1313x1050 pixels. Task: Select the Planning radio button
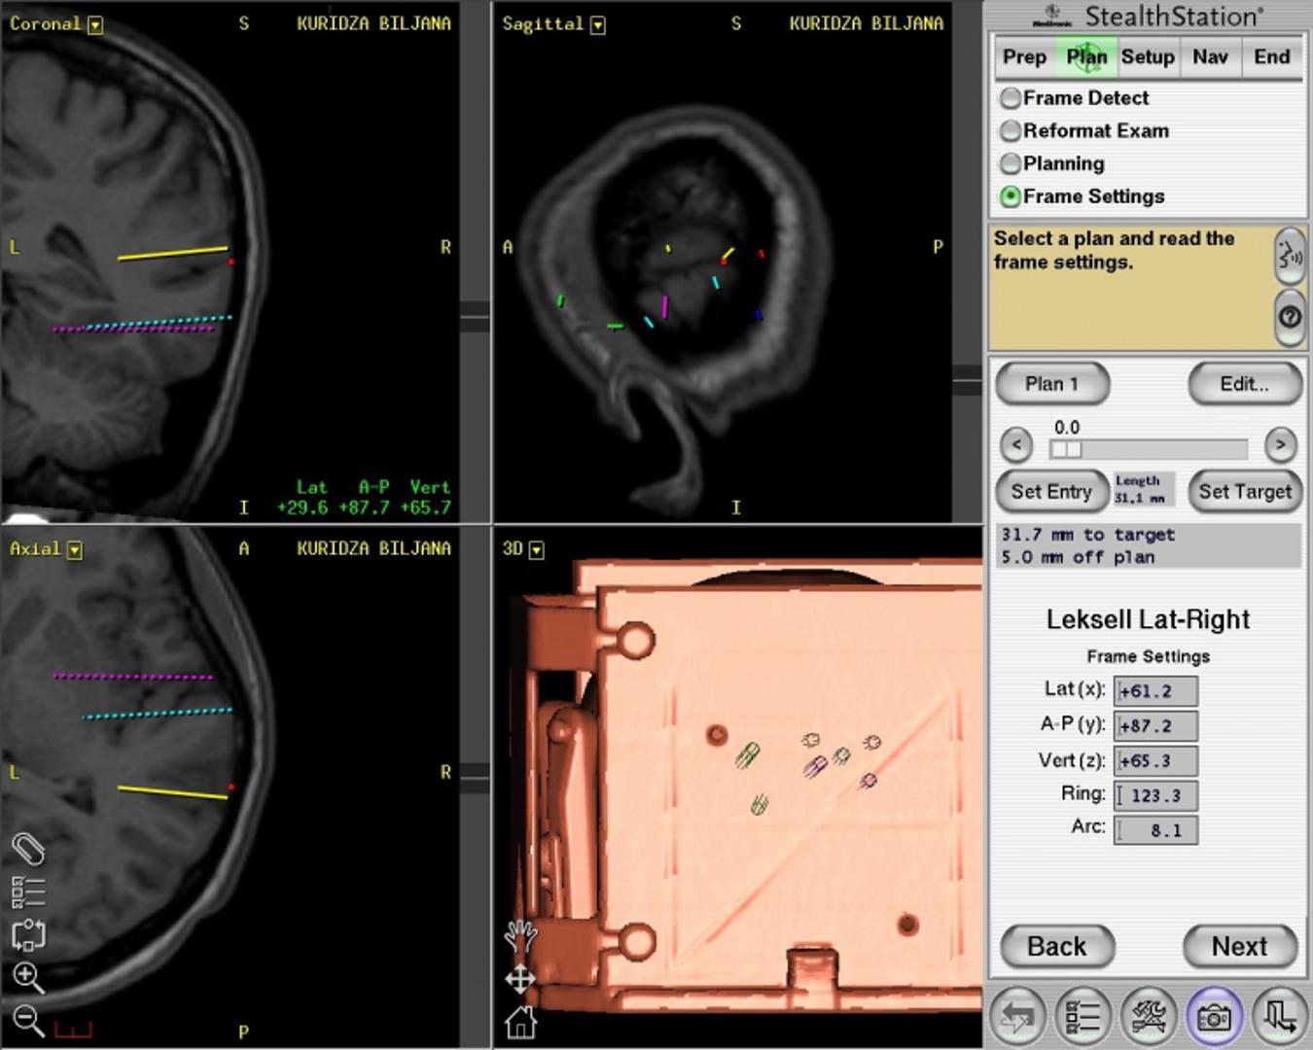[1011, 163]
